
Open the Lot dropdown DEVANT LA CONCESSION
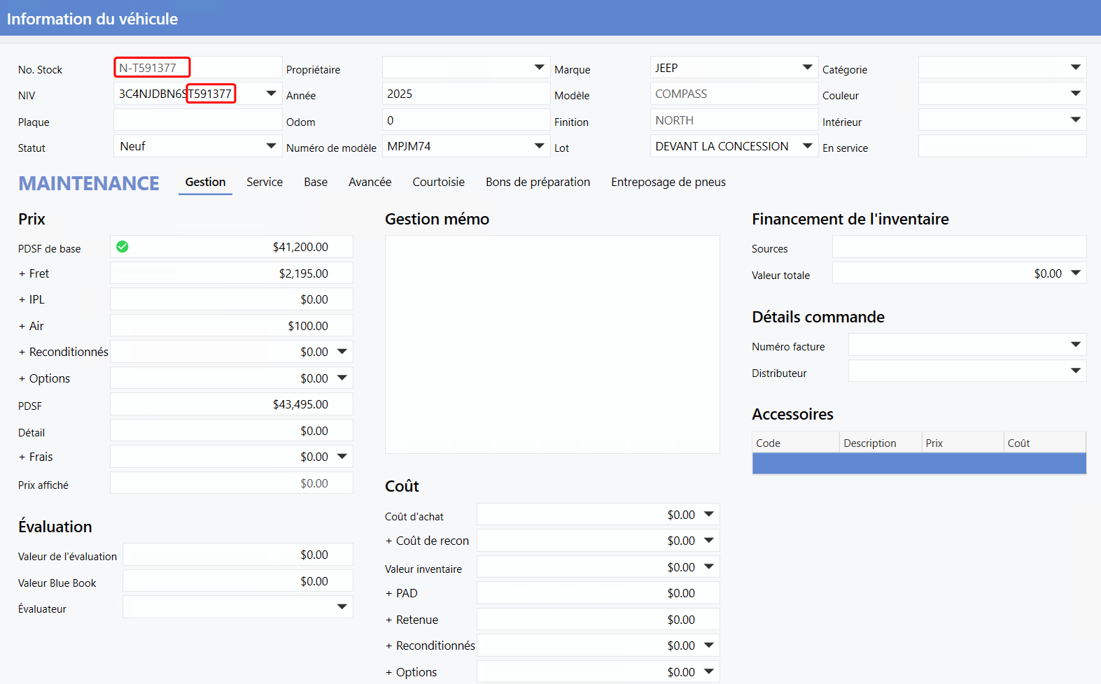click(x=807, y=146)
